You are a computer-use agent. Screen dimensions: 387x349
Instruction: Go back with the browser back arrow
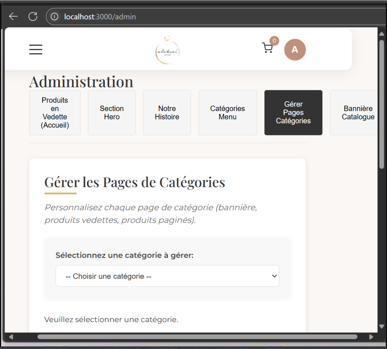tap(13, 16)
